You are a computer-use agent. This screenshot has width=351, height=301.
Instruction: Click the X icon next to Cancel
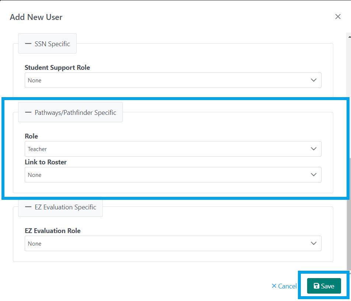pyautogui.click(x=274, y=286)
